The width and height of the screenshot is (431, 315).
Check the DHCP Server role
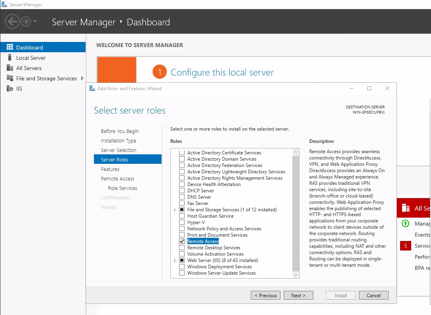click(182, 190)
